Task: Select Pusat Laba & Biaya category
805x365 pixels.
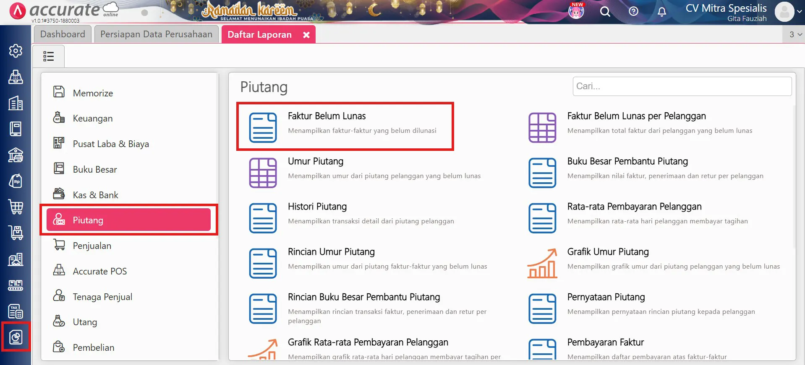Action: 129,144
